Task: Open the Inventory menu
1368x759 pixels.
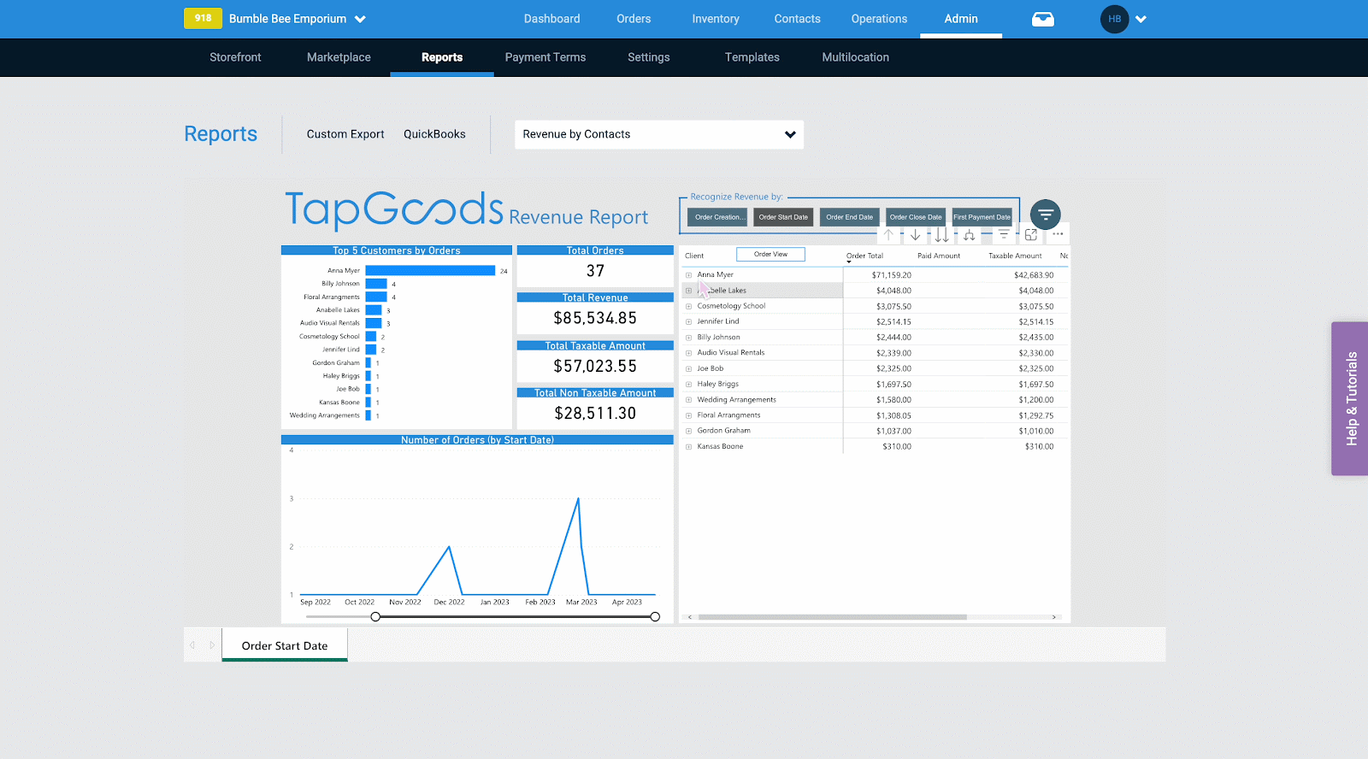Action: click(x=716, y=19)
